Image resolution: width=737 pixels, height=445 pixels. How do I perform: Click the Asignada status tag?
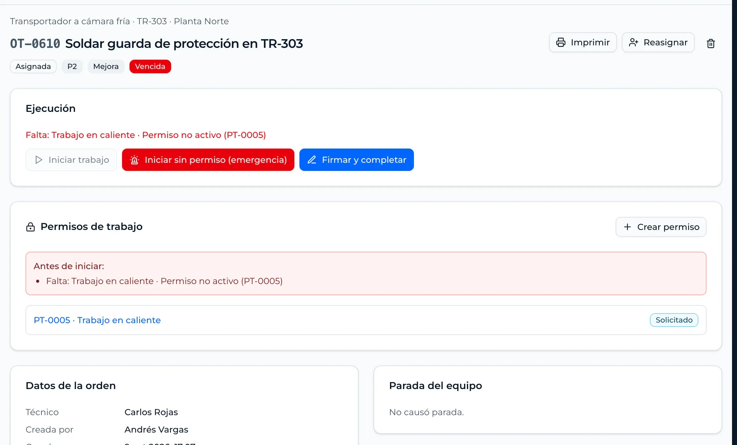[x=33, y=67]
